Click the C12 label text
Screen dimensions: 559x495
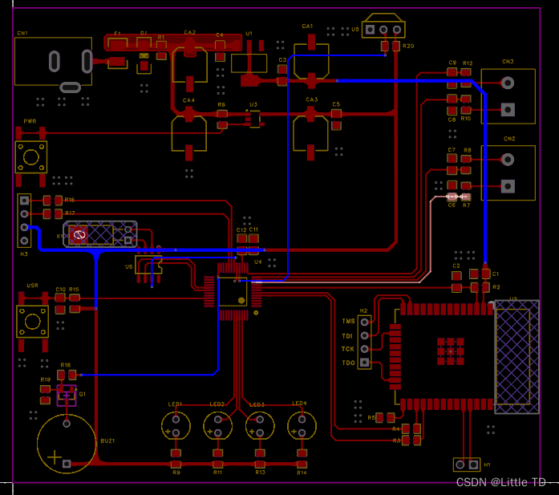(241, 230)
